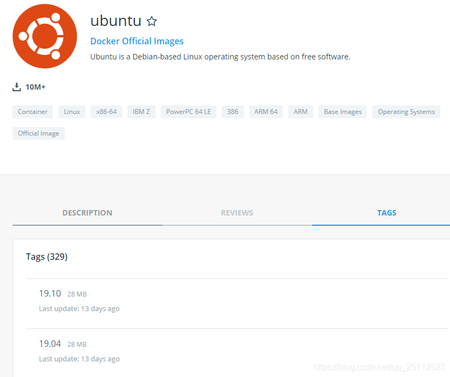Switch to the TAGS tab
Screen dimensions: 450x377
tap(386, 213)
